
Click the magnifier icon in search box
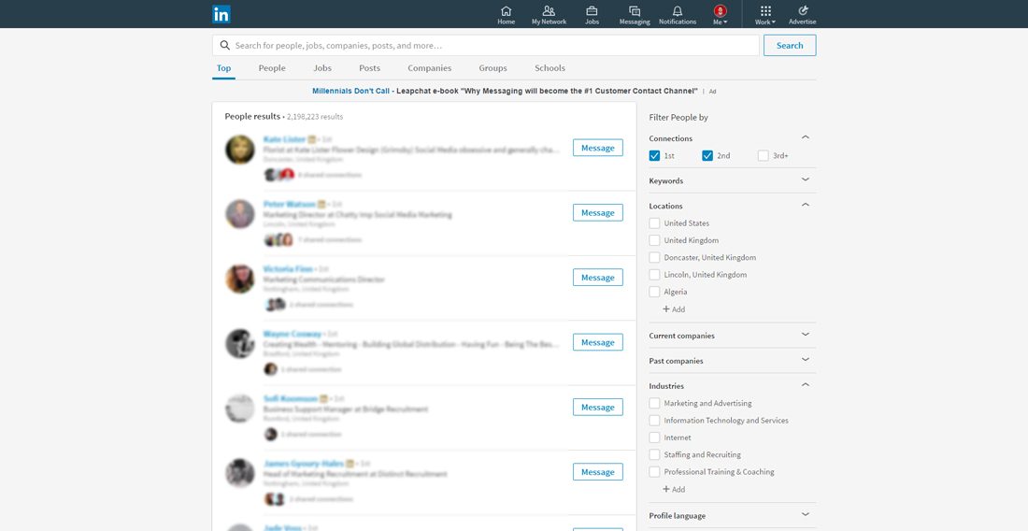tap(225, 45)
